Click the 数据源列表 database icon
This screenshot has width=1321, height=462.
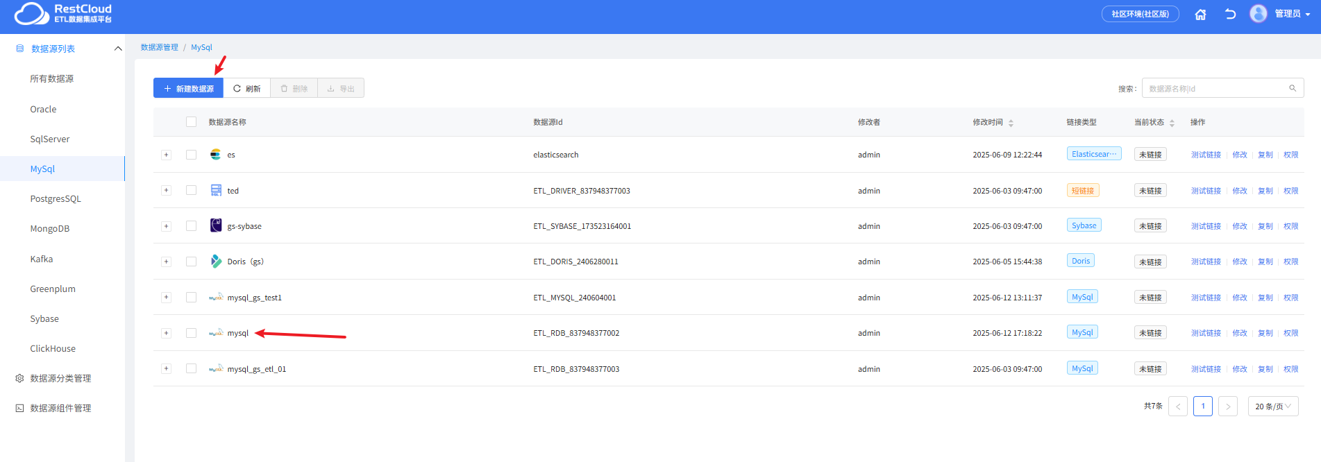tap(19, 49)
